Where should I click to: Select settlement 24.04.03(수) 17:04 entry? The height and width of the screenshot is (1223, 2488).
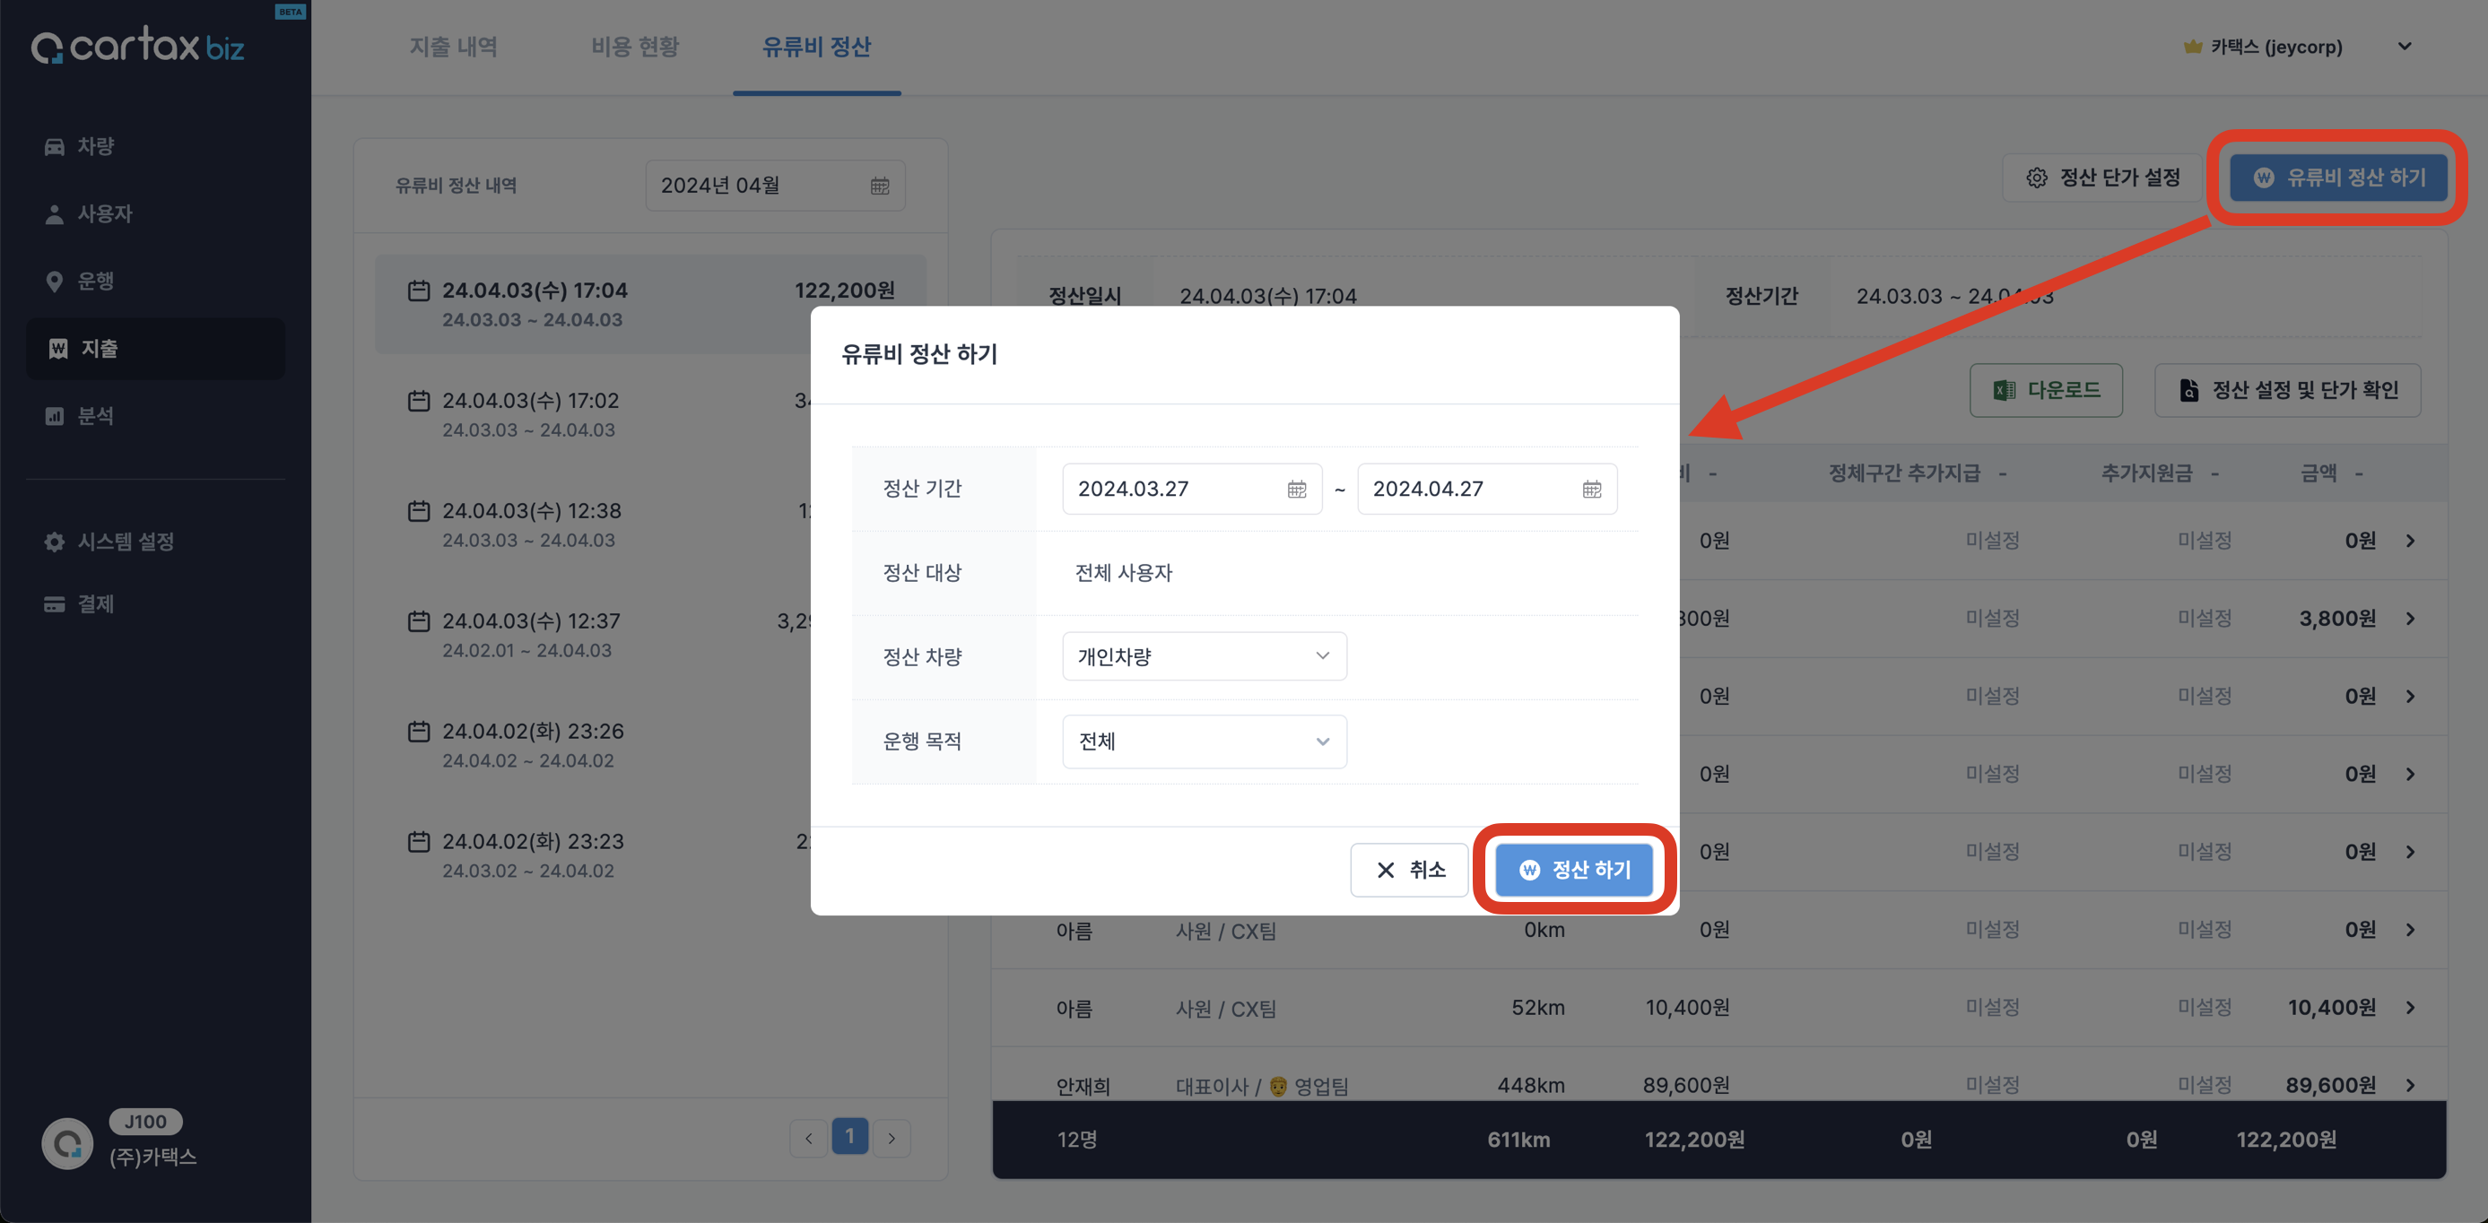pyautogui.click(x=650, y=304)
